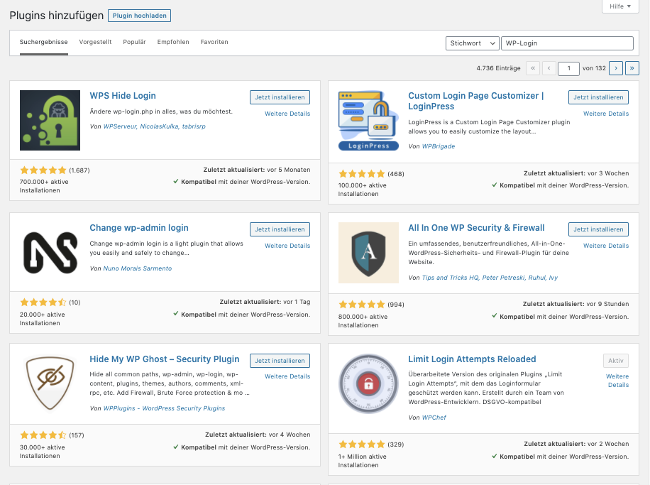650x485 pixels.
Task: Click the Plugin hochladen button
Action: click(x=139, y=16)
